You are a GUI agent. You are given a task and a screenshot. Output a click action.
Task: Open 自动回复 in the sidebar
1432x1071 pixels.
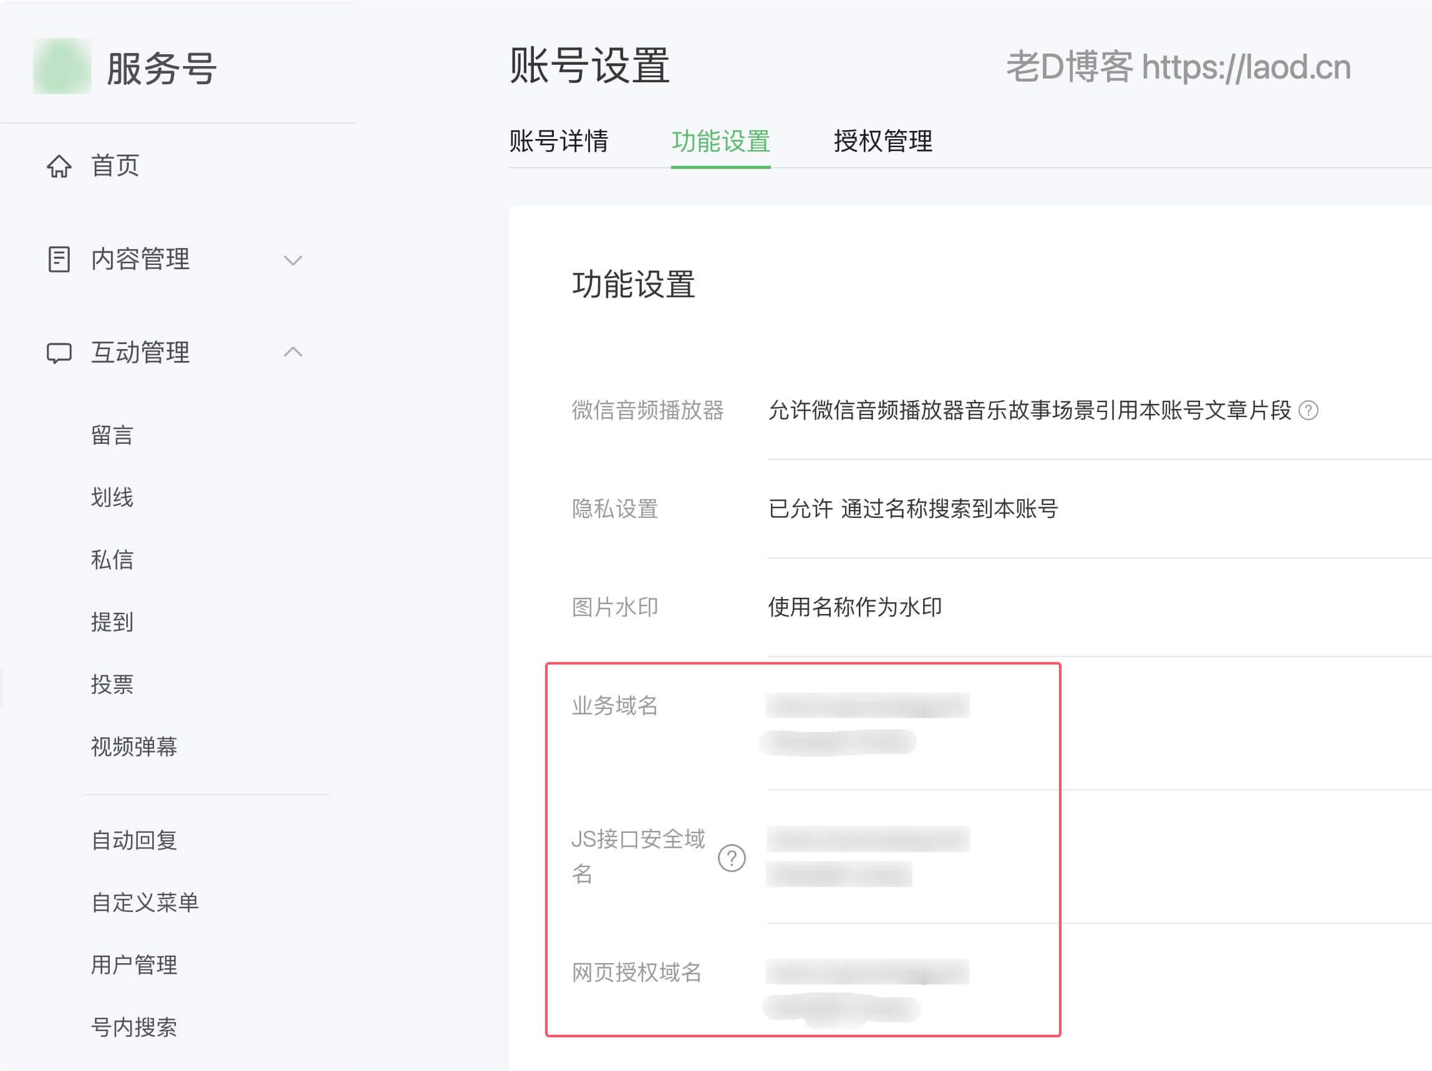click(x=134, y=840)
